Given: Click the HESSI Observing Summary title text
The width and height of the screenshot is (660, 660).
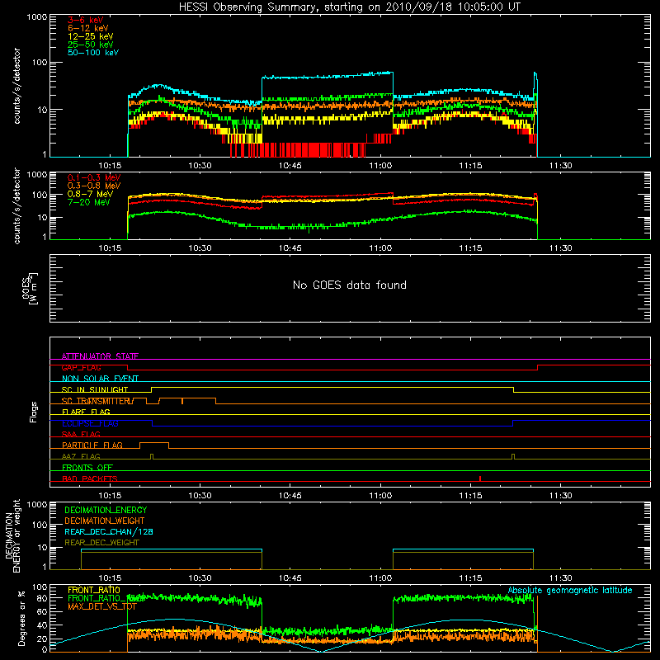Looking at the screenshot, I should coord(349,7).
